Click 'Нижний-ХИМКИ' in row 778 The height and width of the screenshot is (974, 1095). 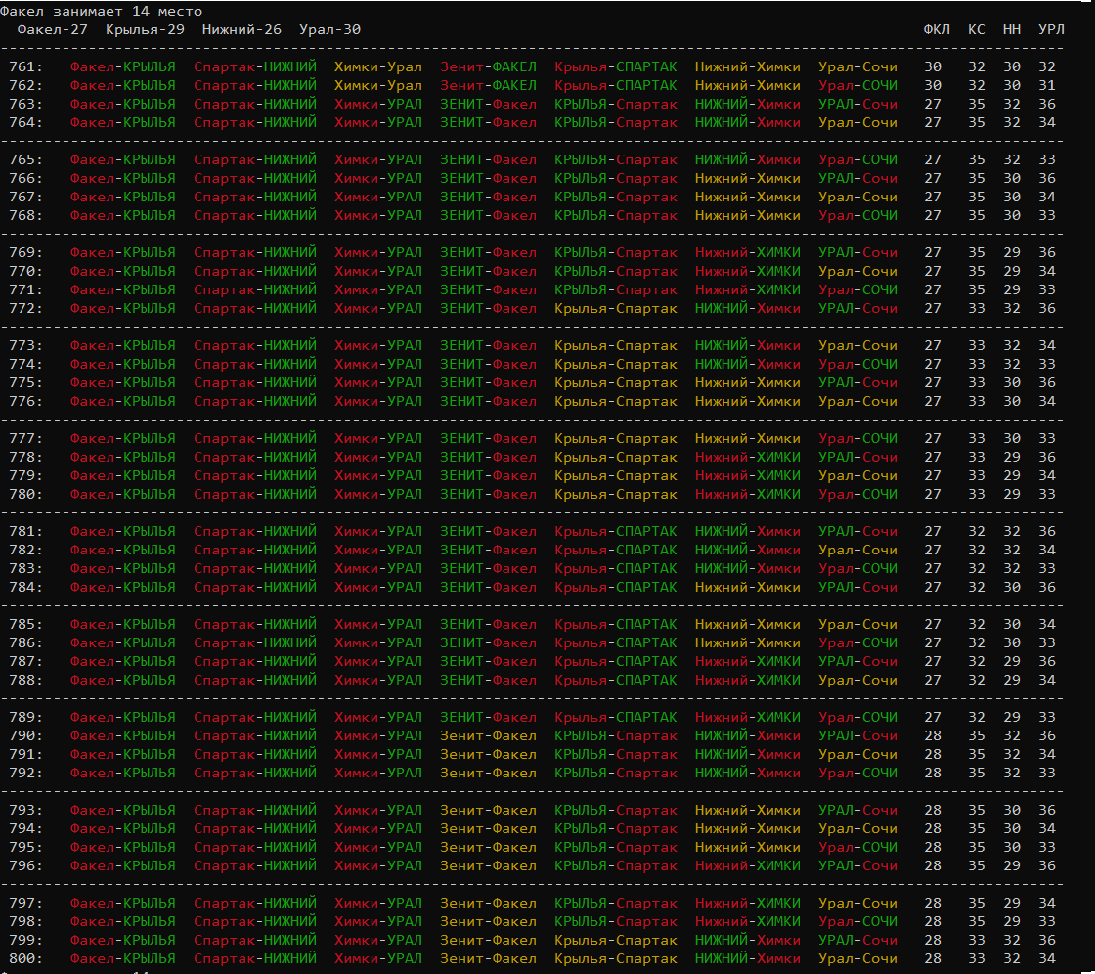[747, 457]
